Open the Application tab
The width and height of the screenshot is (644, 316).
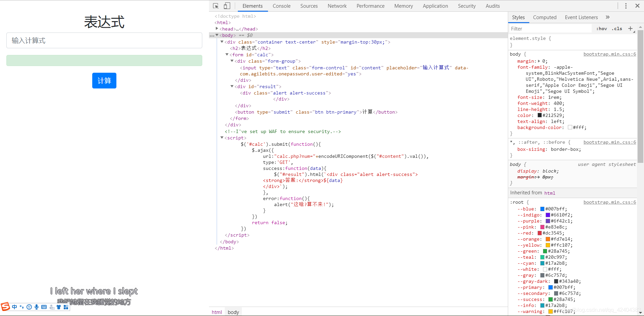[435, 6]
